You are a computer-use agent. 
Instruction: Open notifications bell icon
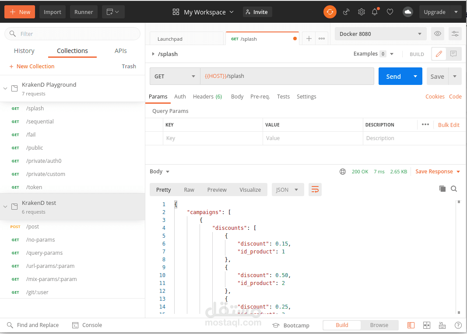(375, 12)
